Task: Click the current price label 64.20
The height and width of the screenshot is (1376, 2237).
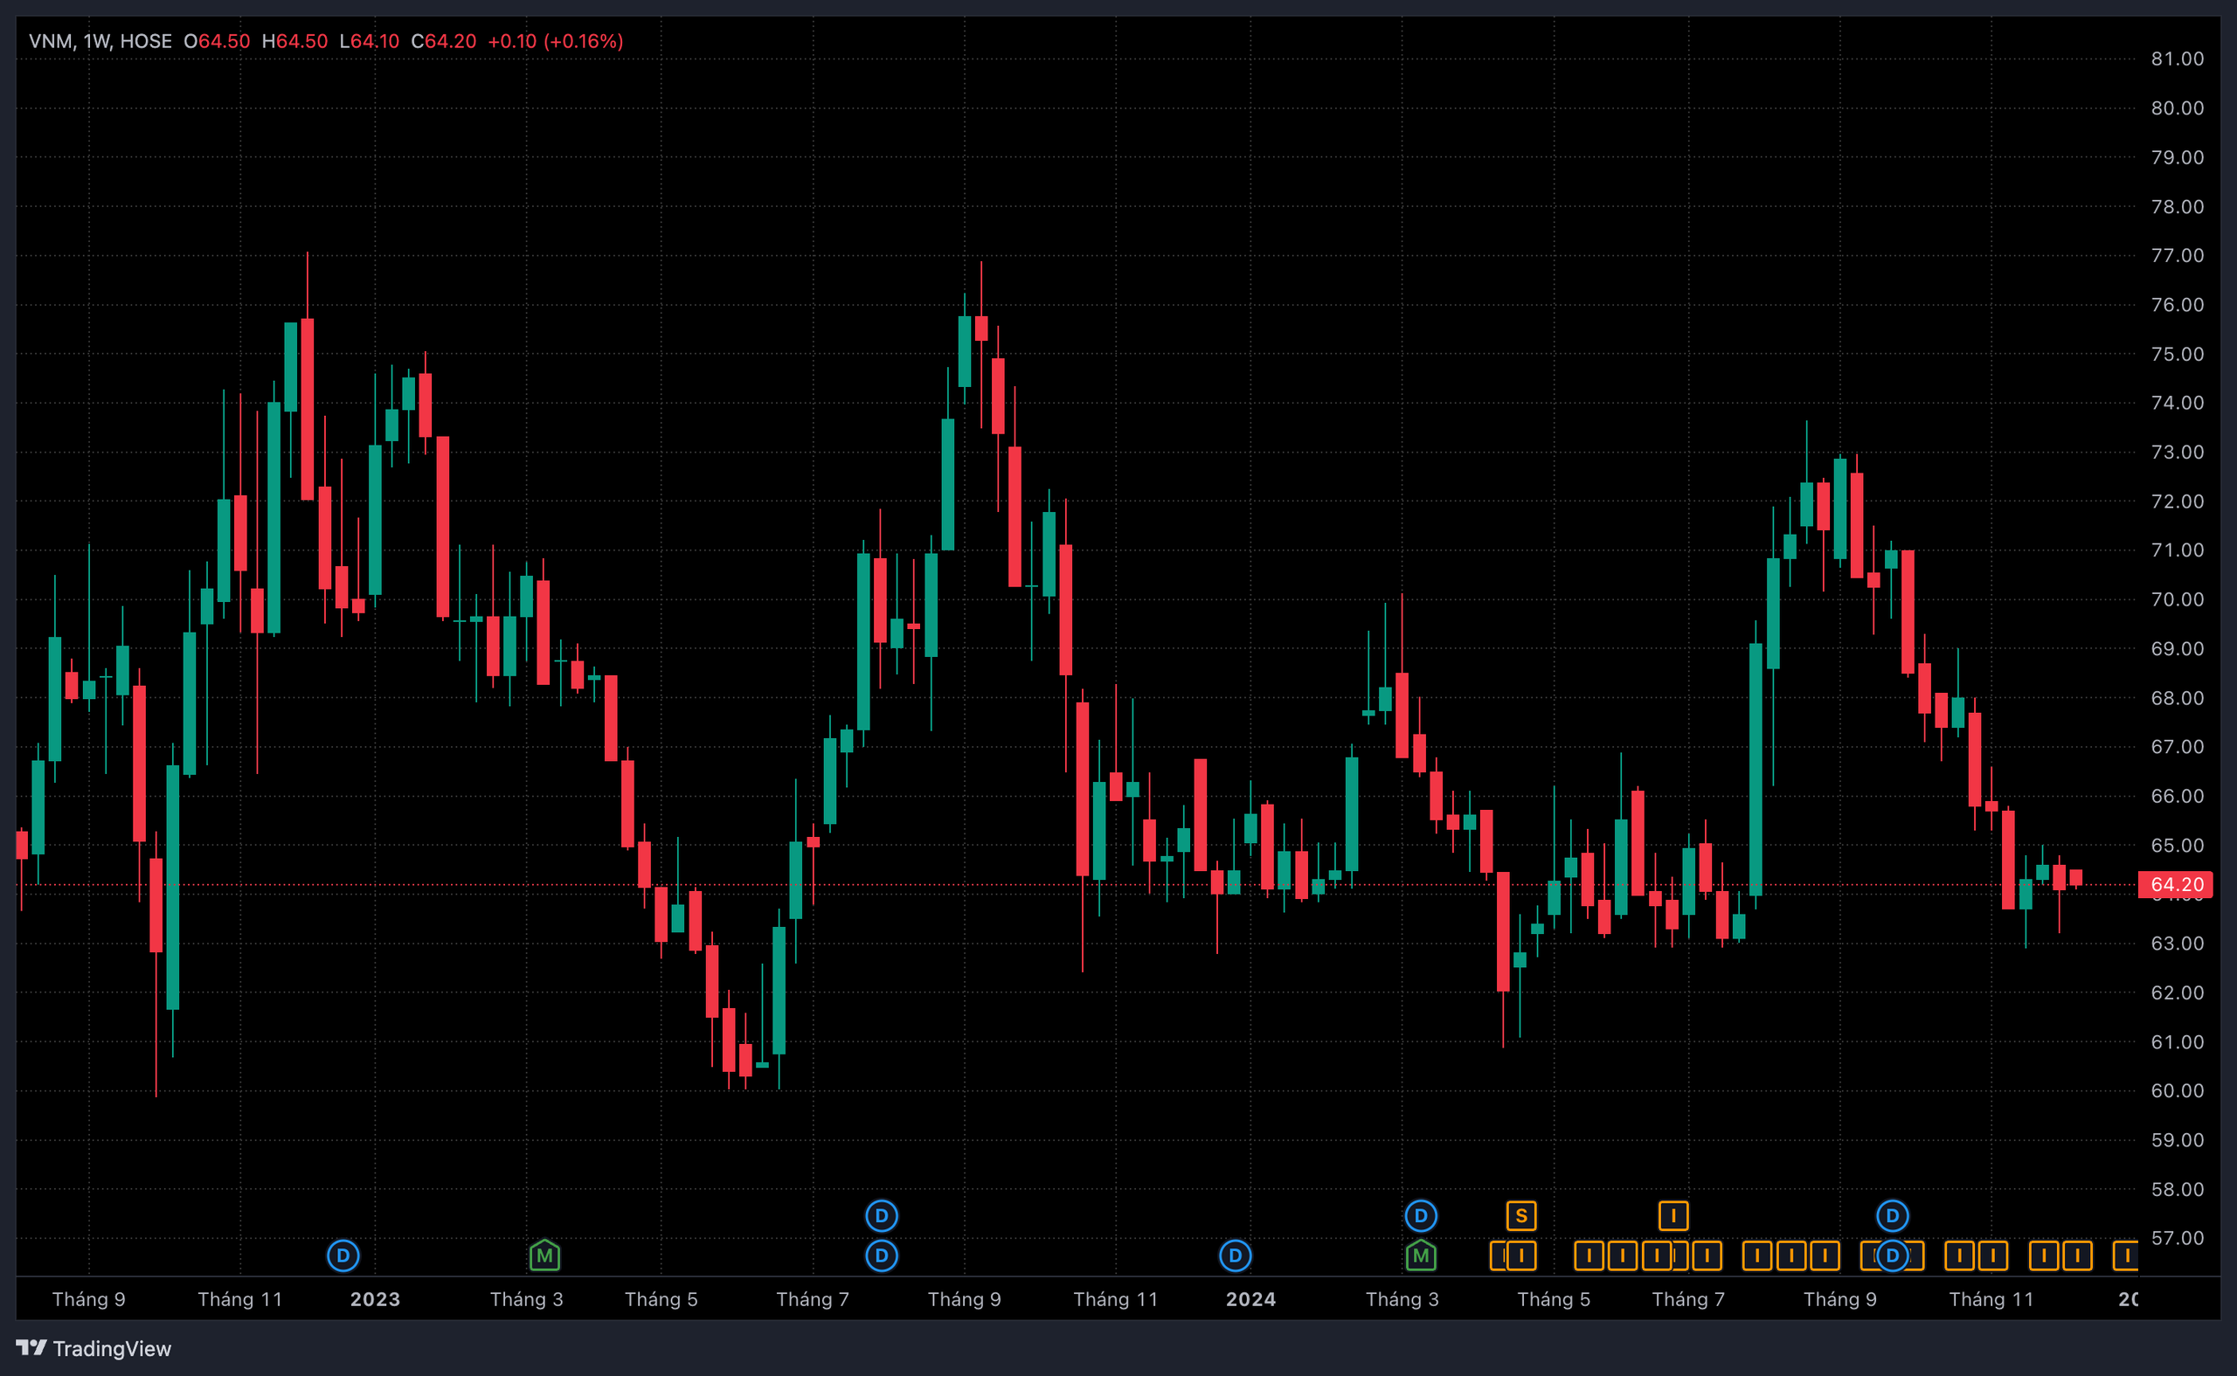Action: click(2175, 884)
